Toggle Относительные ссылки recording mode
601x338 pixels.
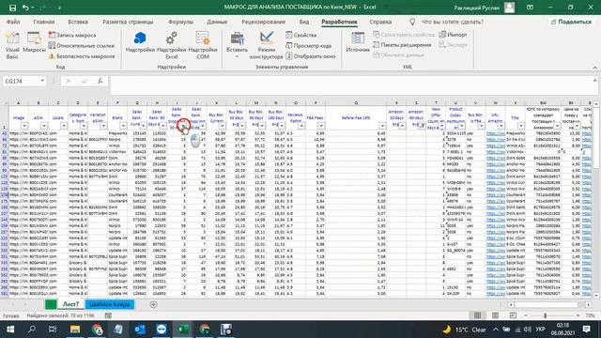pos(82,46)
